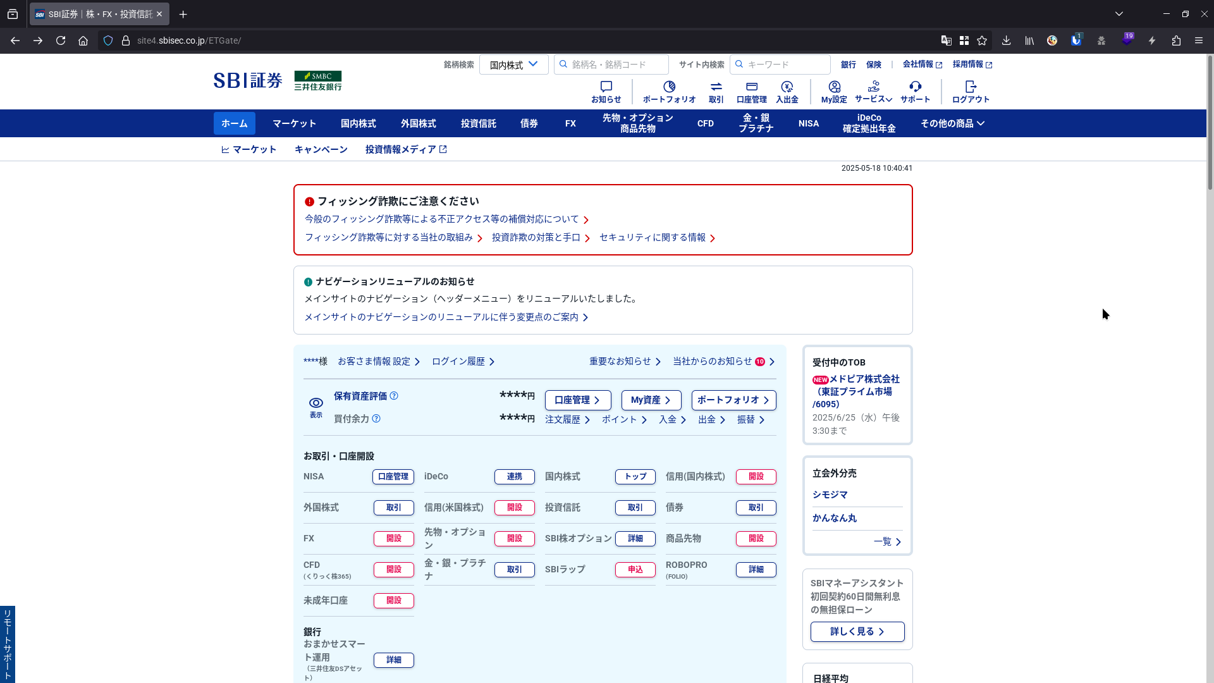Screen dimensions: 1214x683
Task: Click the 口座管理 button in asset panel
Action: (x=578, y=400)
